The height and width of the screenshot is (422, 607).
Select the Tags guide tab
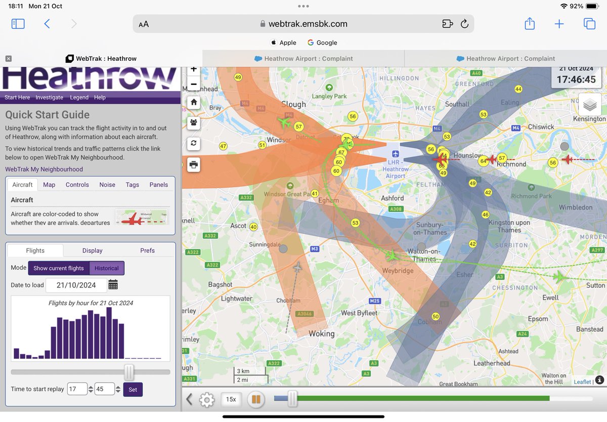click(x=133, y=185)
